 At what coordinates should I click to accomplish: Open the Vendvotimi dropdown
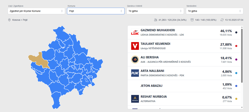pyautogui.click(x=214, y=11)
